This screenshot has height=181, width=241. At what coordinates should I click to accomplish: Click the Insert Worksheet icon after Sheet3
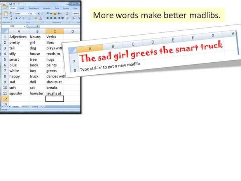42,107
